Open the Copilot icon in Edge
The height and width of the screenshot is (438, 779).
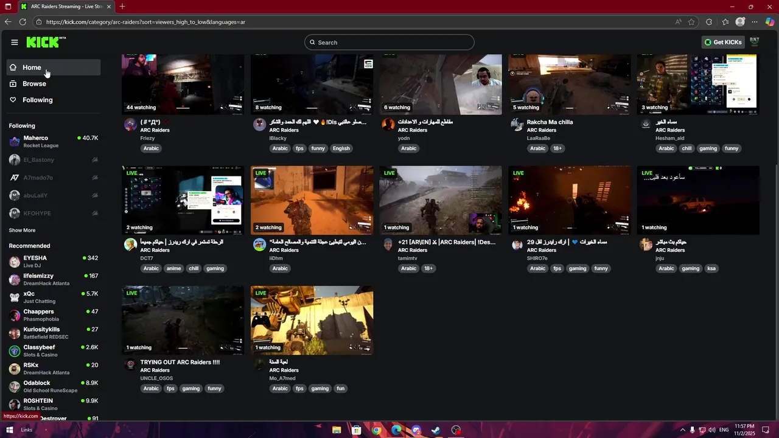pos(770,22)
